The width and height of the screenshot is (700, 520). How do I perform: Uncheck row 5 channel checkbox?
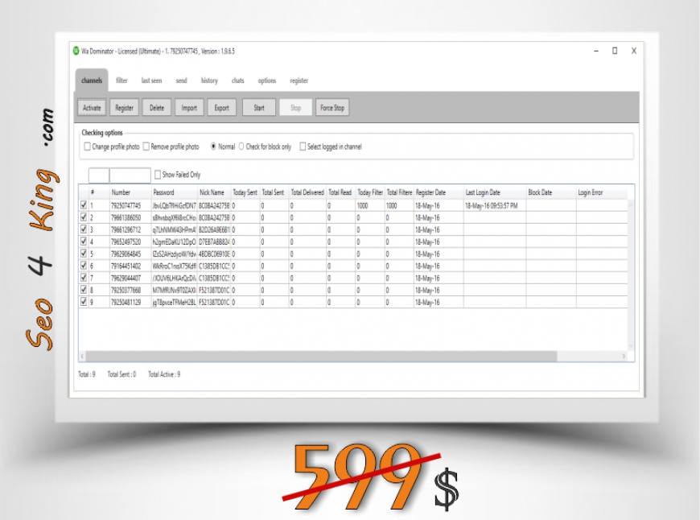[84, 254]
